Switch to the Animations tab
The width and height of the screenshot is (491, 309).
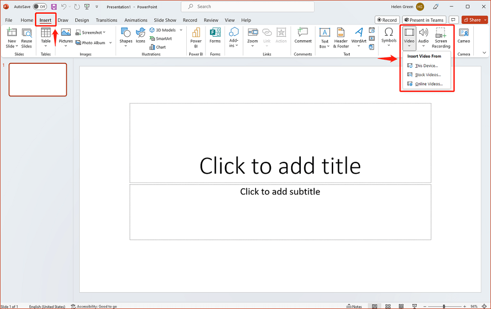pos(136,20)
